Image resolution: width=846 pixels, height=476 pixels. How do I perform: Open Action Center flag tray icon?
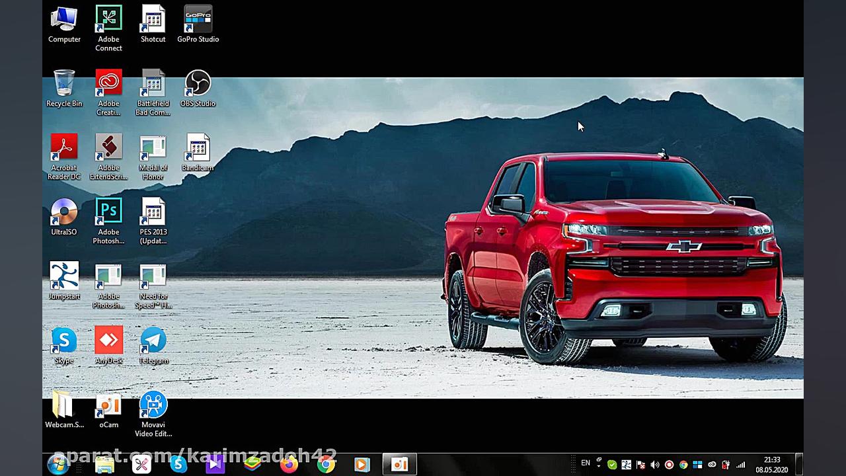coord(640,465)
